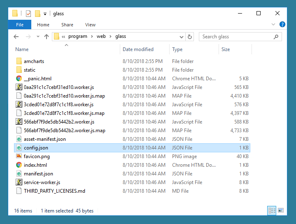Viewport: 296px width, 224px height.
Task: Click the script icon of service-worker.js
Action: [x=19, y=182]
